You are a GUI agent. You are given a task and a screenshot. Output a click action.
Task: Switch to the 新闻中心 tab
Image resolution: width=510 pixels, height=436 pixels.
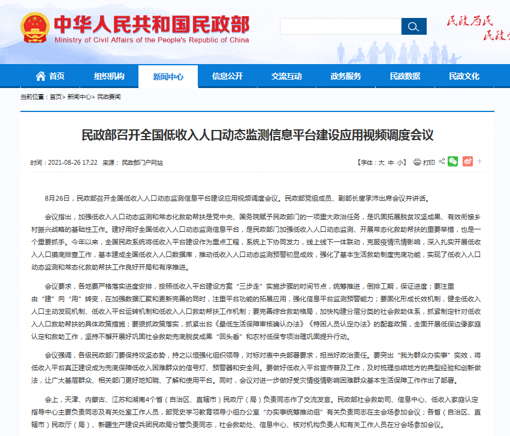pos(168,77)
